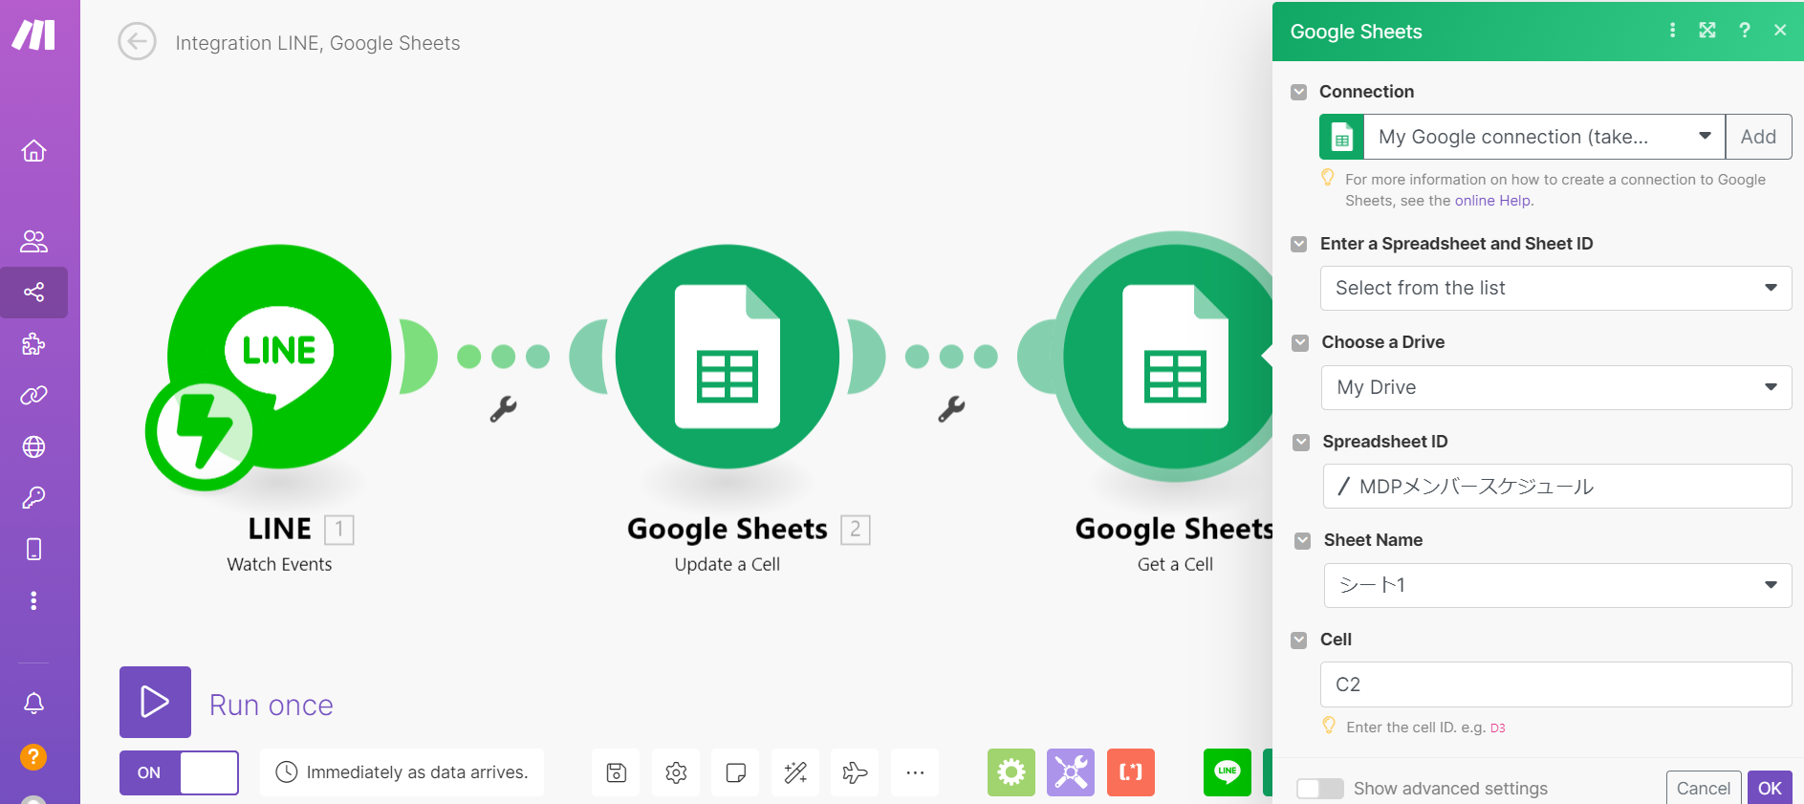Open the シート1 Sheet Name dropdown
Image resolution: width=1804 pixels, height=804 pixels.
click(1557, 585)
